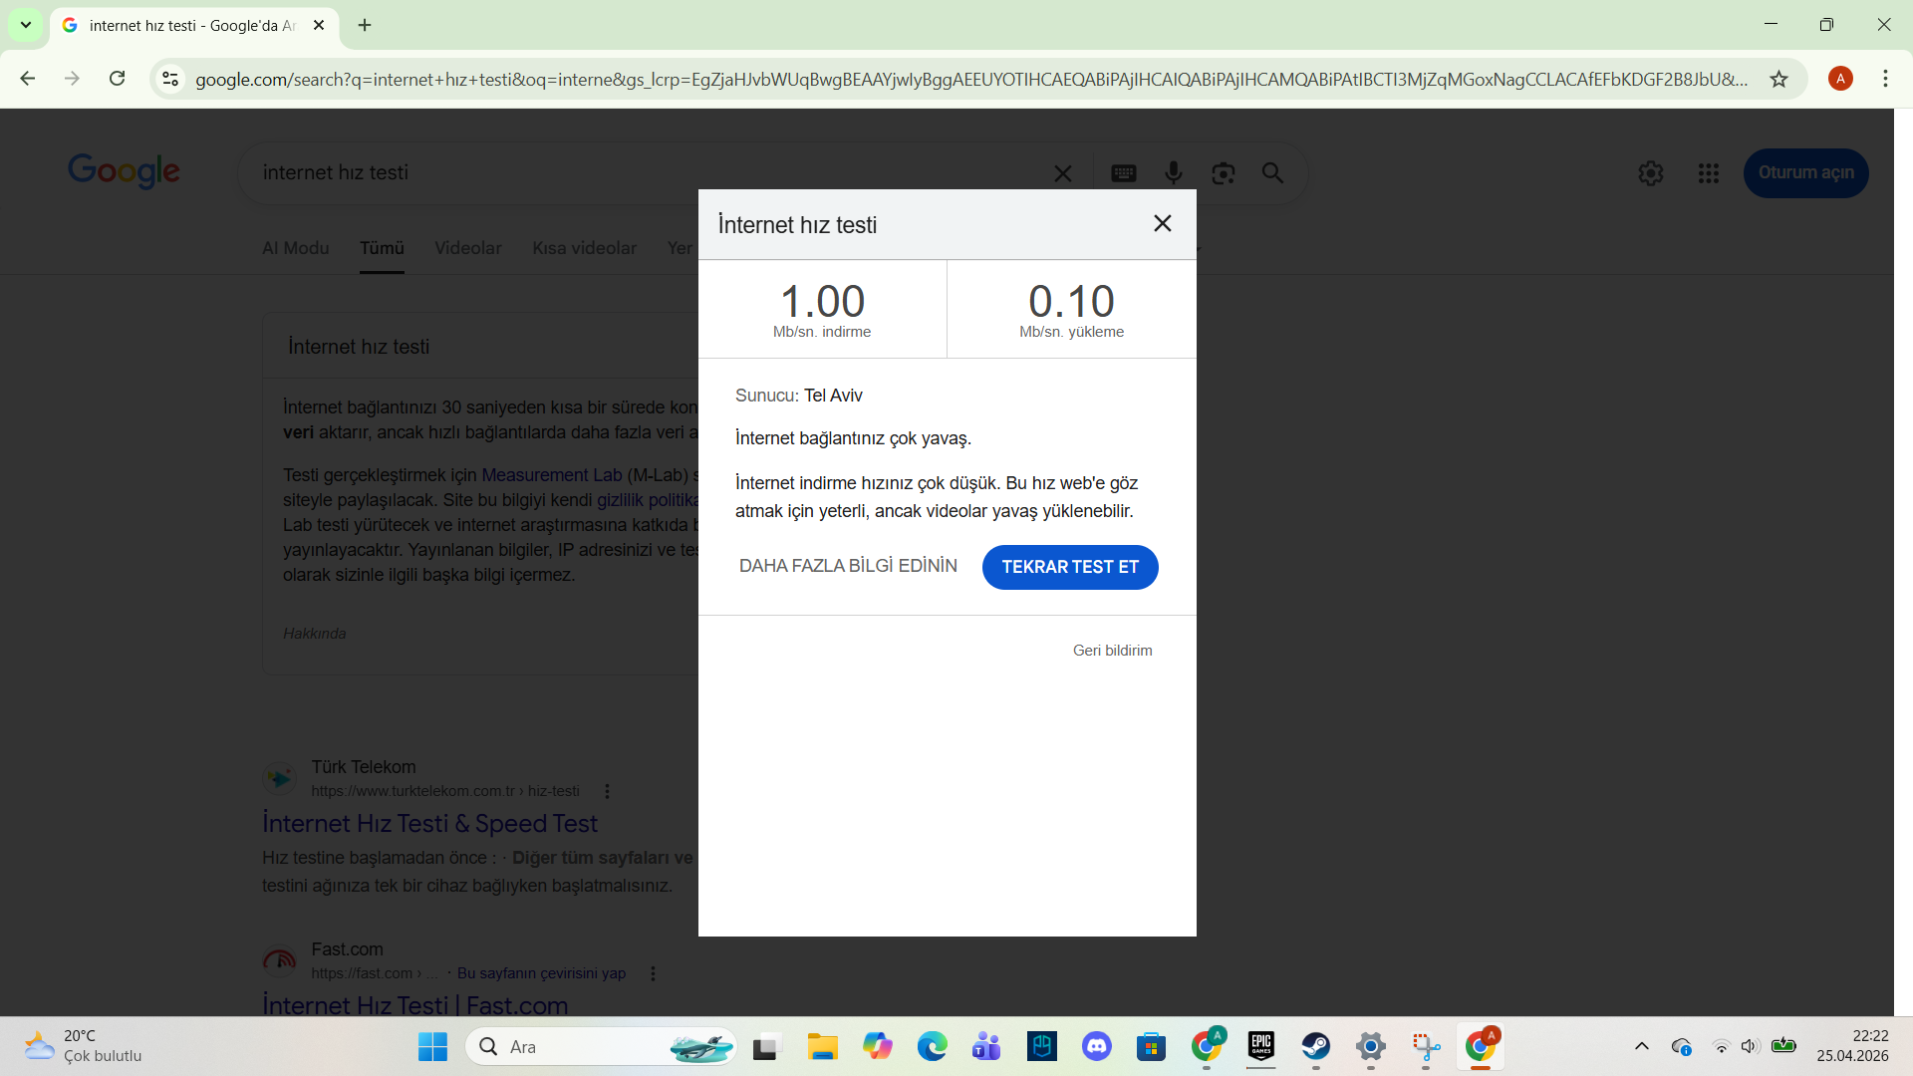Open Copilot from the taskbar
The height and width of the screenshot is (1076, 1913).
[877, 1047]
